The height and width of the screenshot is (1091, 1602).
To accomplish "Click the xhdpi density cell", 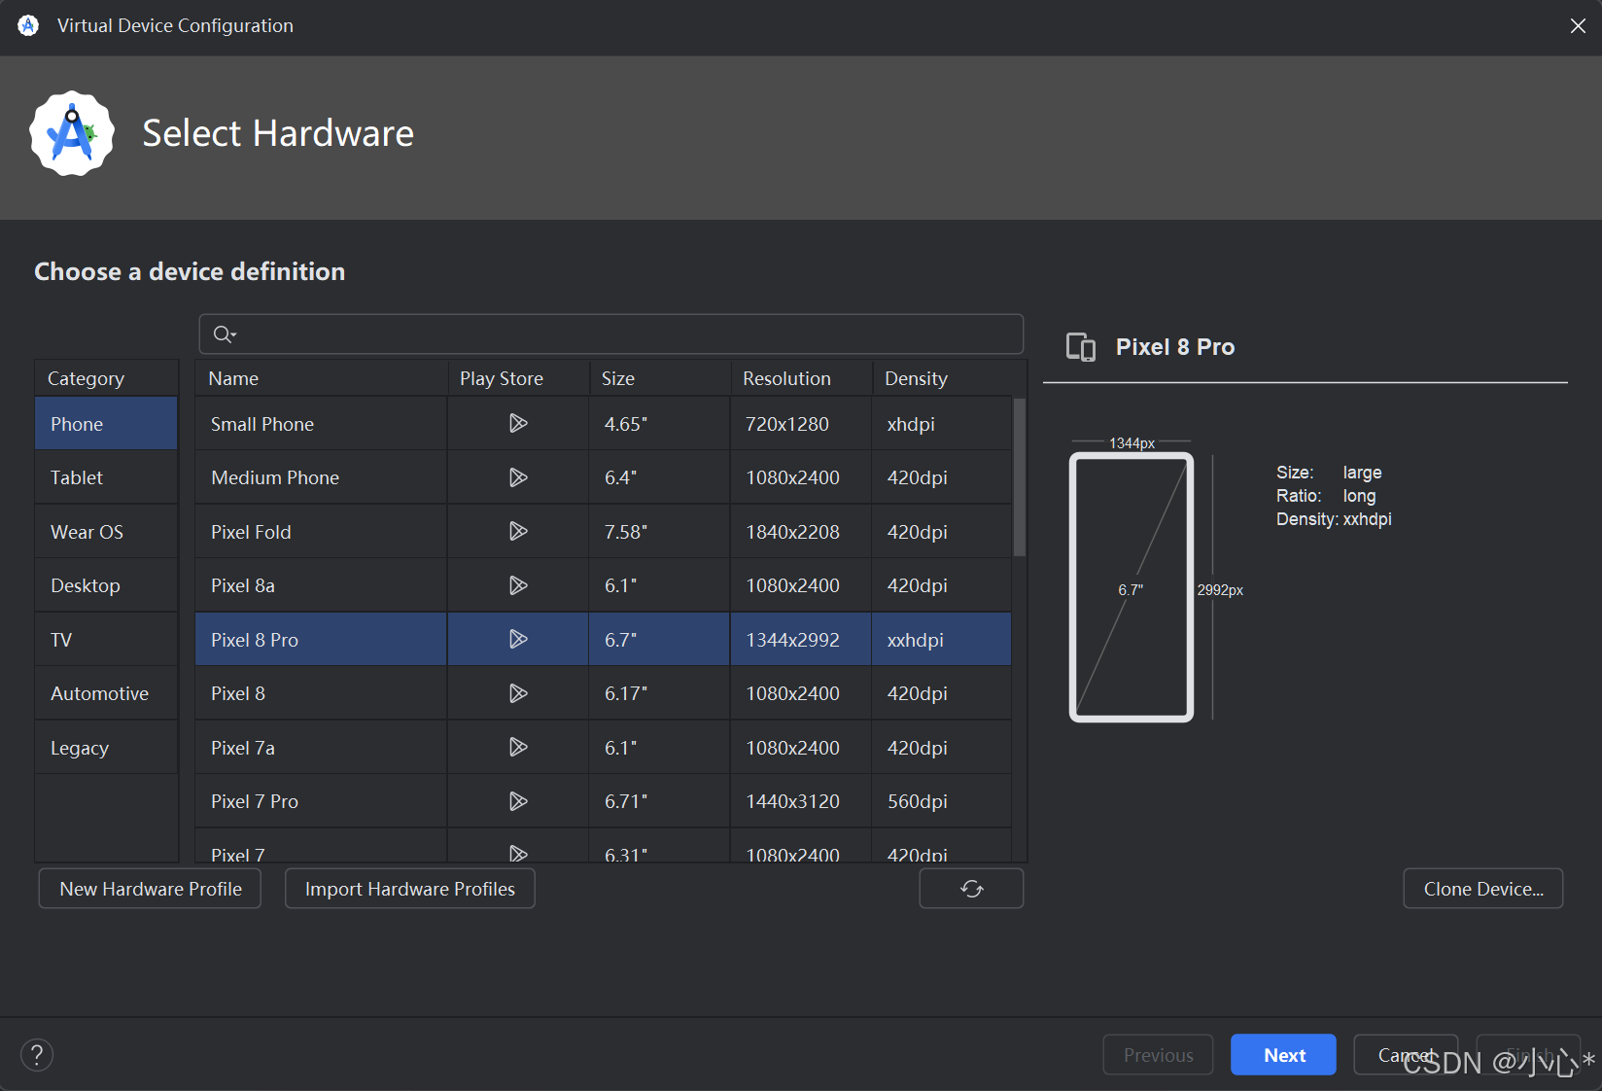I will (x=942, y=424).
